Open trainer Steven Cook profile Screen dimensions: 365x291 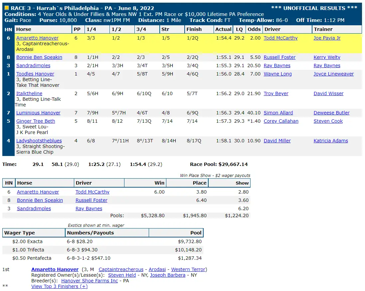tap(328, 121)
